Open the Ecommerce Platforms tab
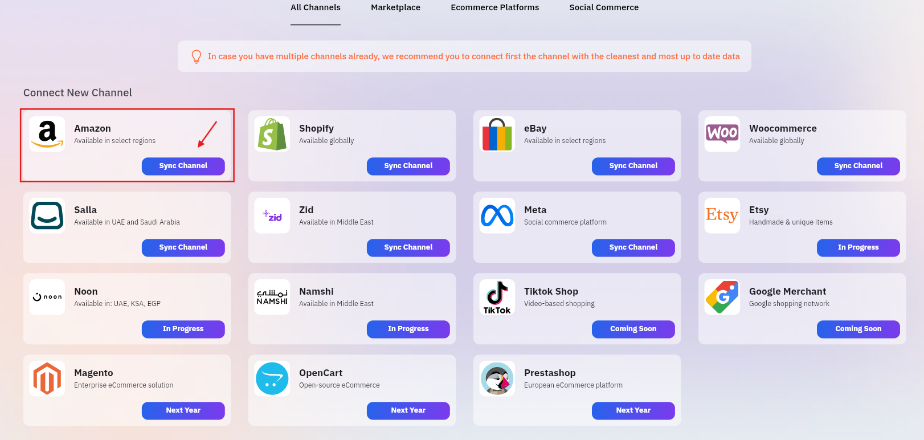 tap(494, 7)
